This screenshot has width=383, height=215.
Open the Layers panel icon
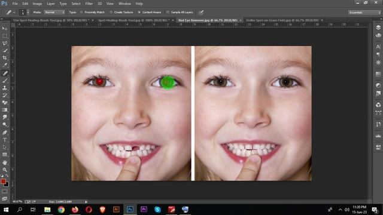pyautogui.click(x=378, y=27)
